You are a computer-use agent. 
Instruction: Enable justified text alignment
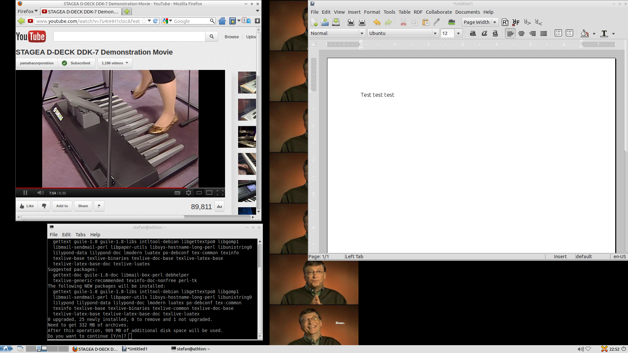tap(544, 33)
